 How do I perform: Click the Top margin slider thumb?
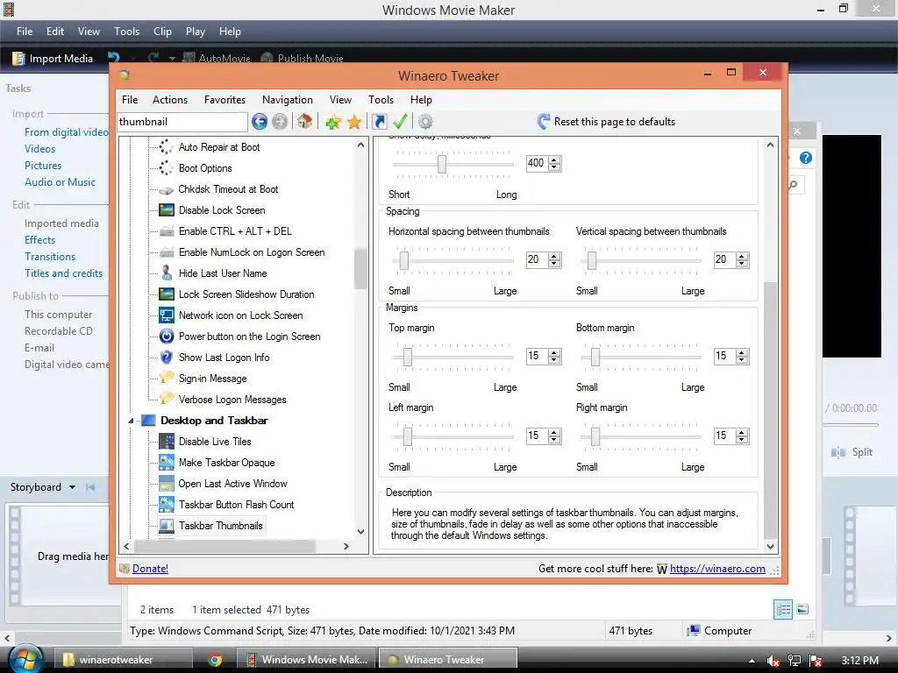coord(407,357)
